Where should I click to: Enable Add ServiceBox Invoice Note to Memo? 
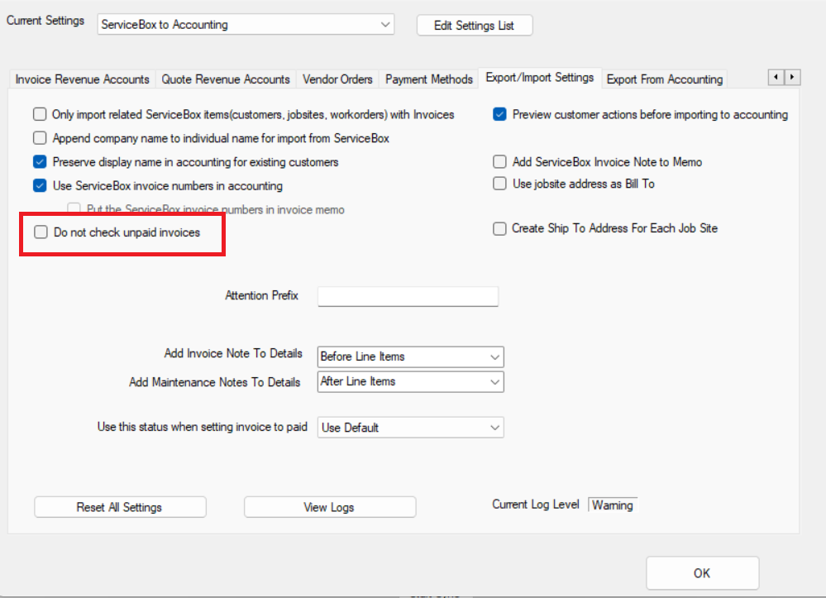(x=499, y=162)
